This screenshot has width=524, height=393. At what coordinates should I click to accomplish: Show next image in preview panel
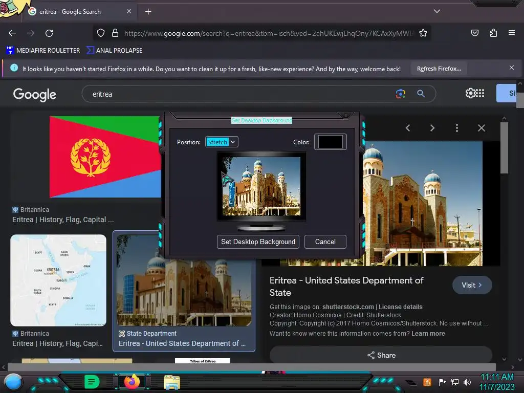[432, 128]
